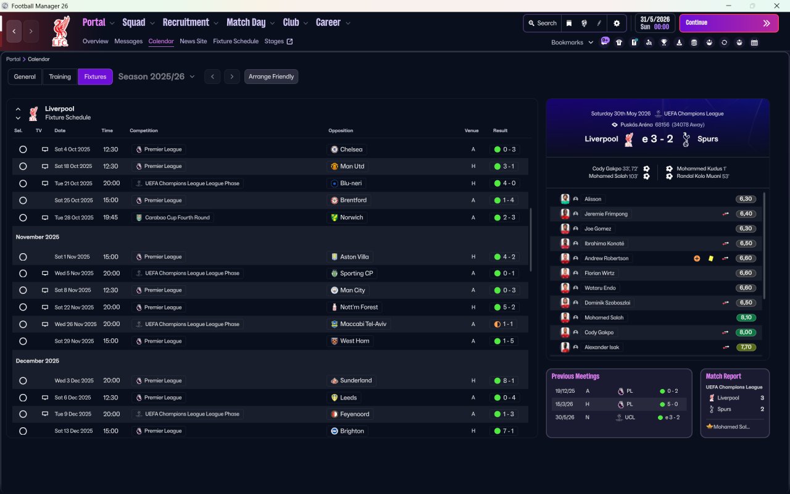Image resolution: width=790 pixels, height=494 pixels.
Task: Expand the Portal menu chevron
Action: point(112,23)
